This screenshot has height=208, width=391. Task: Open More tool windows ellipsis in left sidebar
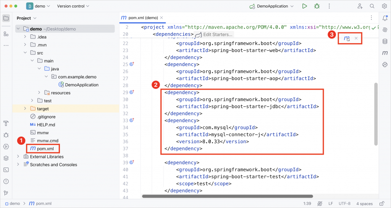point(6,45)
